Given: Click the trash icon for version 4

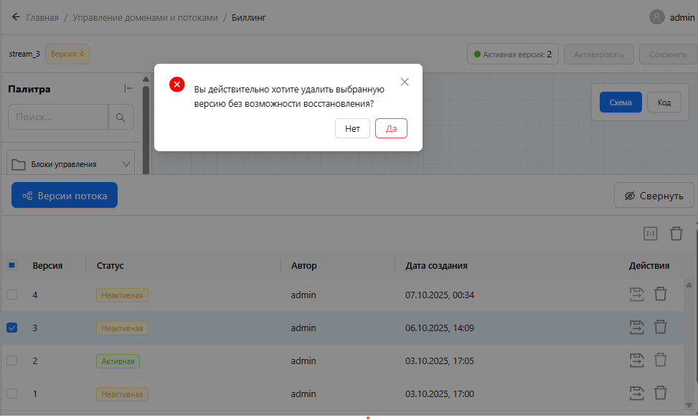Looking at the screenshot, I should point(661,294).
